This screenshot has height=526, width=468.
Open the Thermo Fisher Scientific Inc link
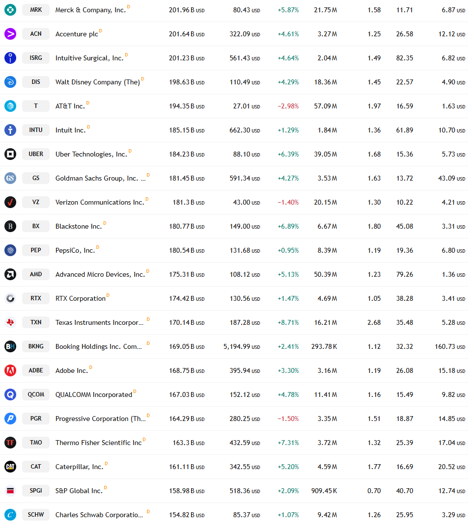pos(98,443)
